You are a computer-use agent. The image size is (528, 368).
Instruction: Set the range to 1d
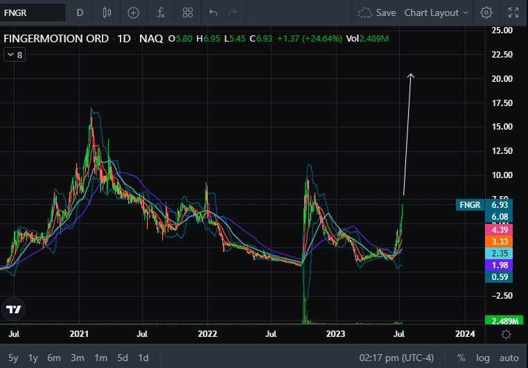(x=143, y=358)
